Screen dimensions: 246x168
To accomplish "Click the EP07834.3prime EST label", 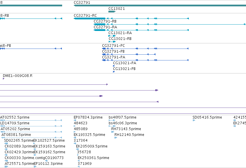I will (x=88, y=117).
